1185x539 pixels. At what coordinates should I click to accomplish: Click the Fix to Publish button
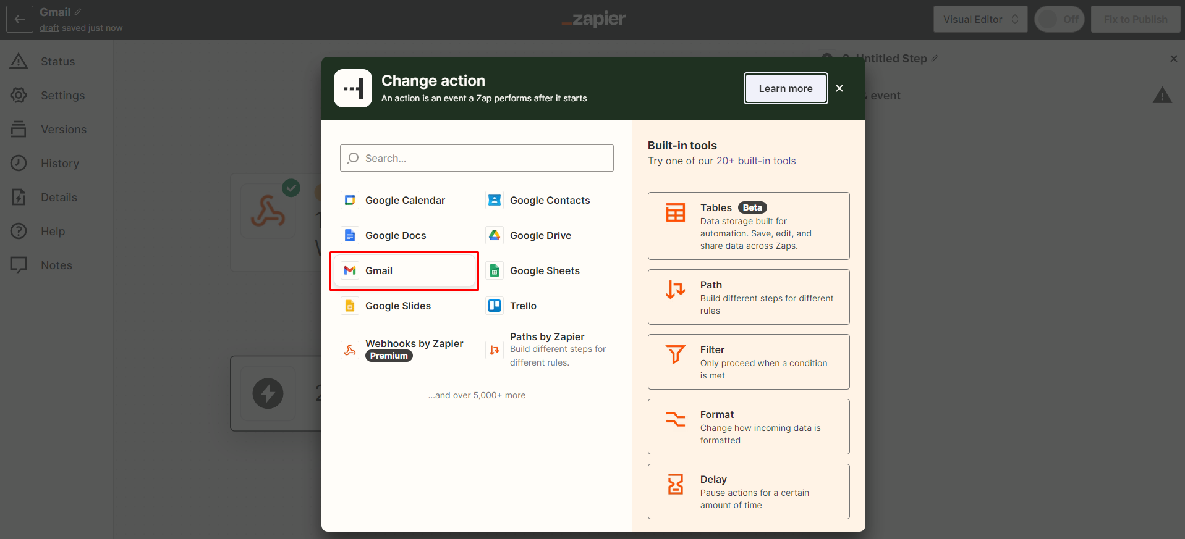point(1136,19)
